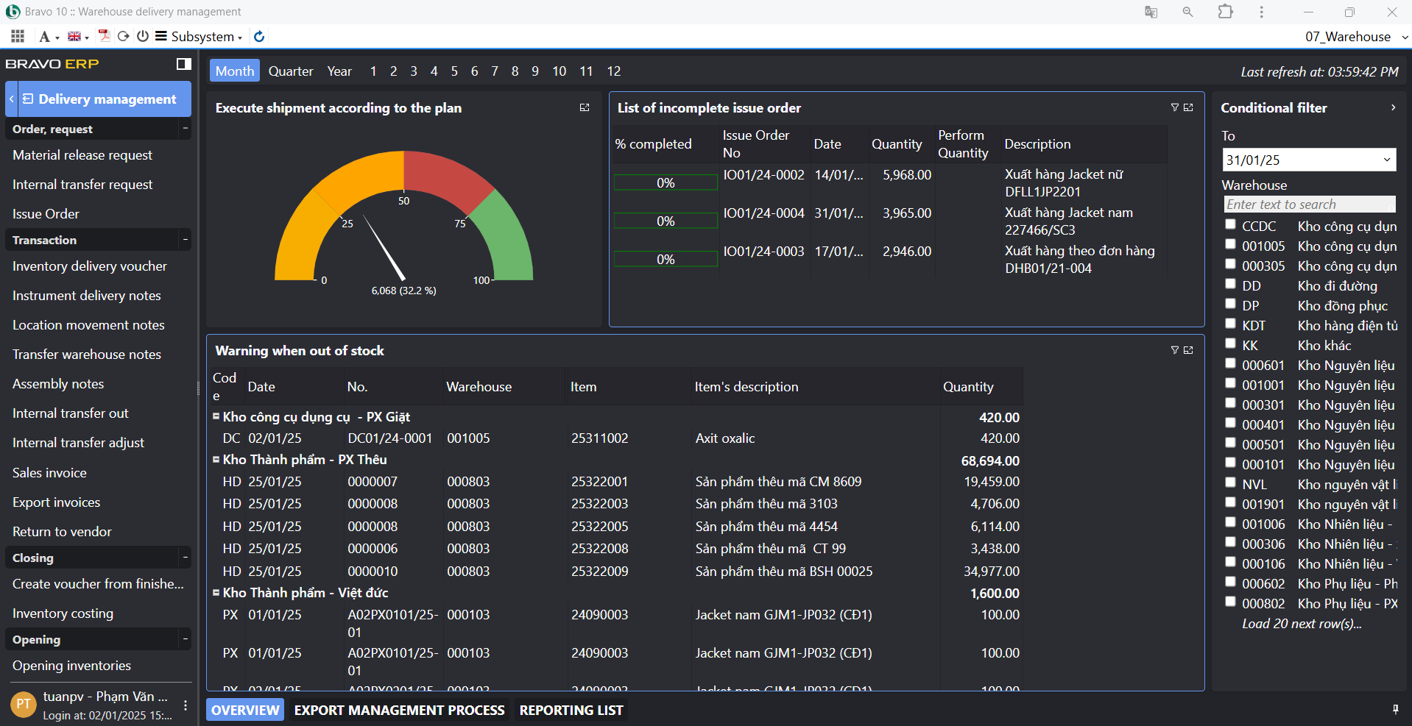Tick the KDT warehouse checkbox
Image resolution: width=1412 pixels, height=726 pixels.
point(1230,324)
